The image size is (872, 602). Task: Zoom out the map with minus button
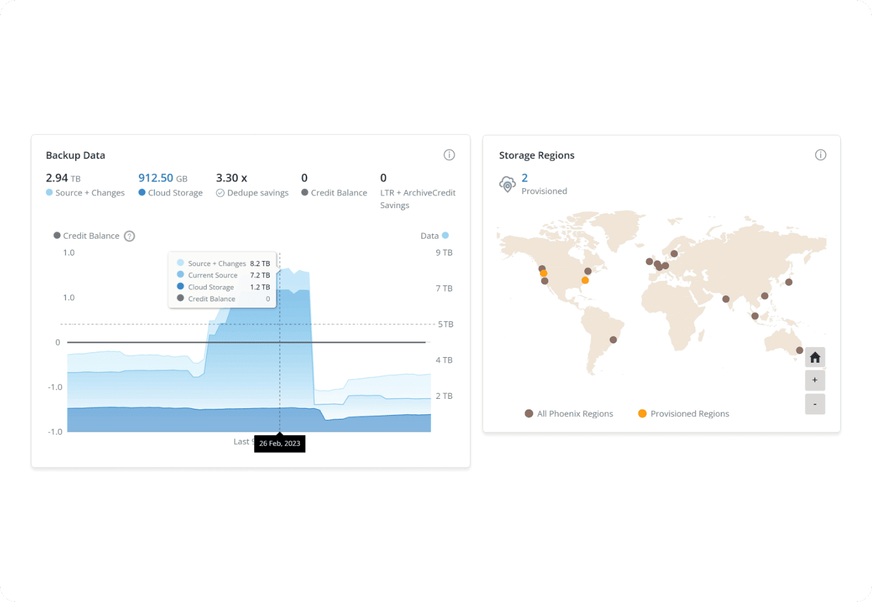(x=815, y=404)
